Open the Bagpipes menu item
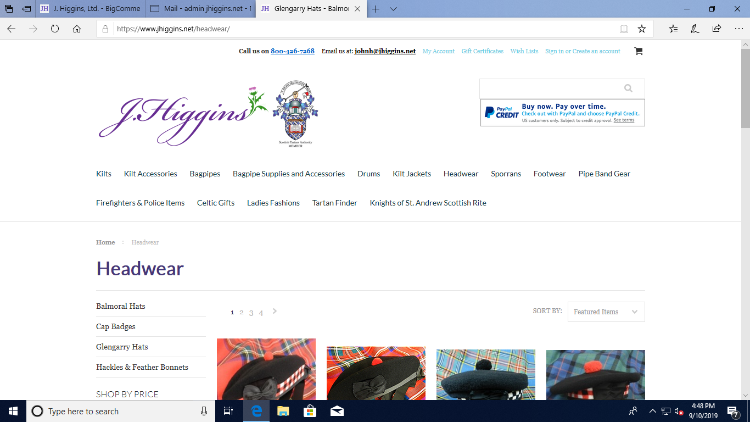Image resolution: width=750 pixels, height=422 pixels. point(205,174)
